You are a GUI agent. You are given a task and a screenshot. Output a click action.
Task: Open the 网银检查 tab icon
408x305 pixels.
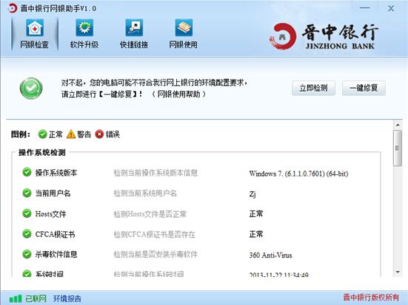click(35, 28)
